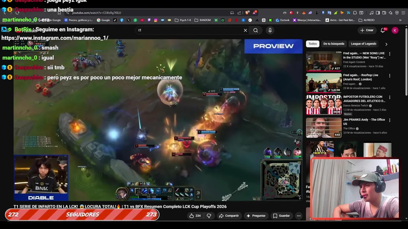
Task: Open the ALFREDO bookmark folder
Action: (367, 20)
